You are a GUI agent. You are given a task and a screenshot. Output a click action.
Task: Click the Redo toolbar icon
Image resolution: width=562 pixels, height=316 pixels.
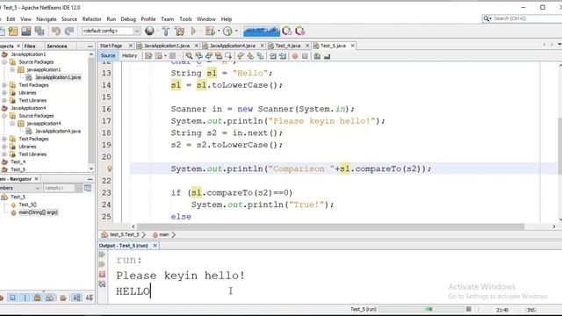coord(69,32)
